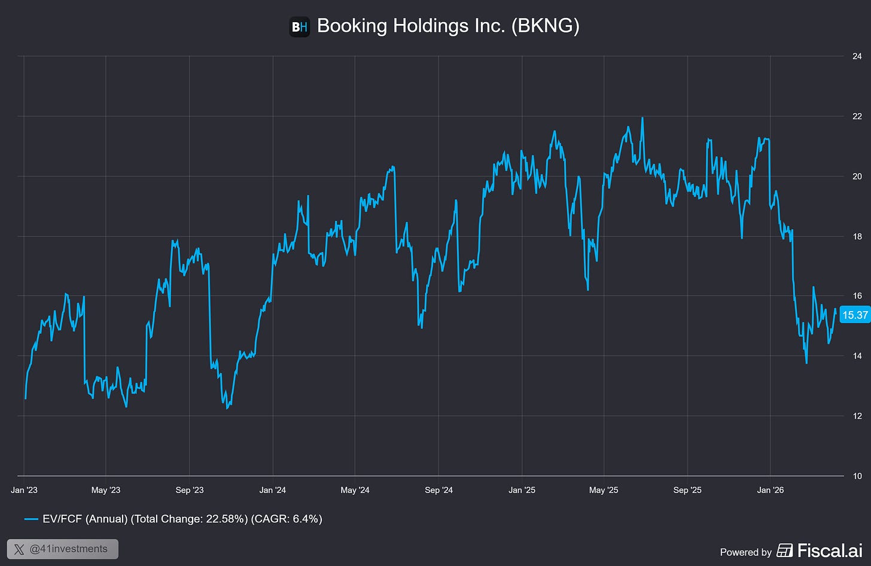This screenshot has height=566, width=871.
Task: Click the Booking Holdings BH logo icon
Action: [x=299, y=26]
